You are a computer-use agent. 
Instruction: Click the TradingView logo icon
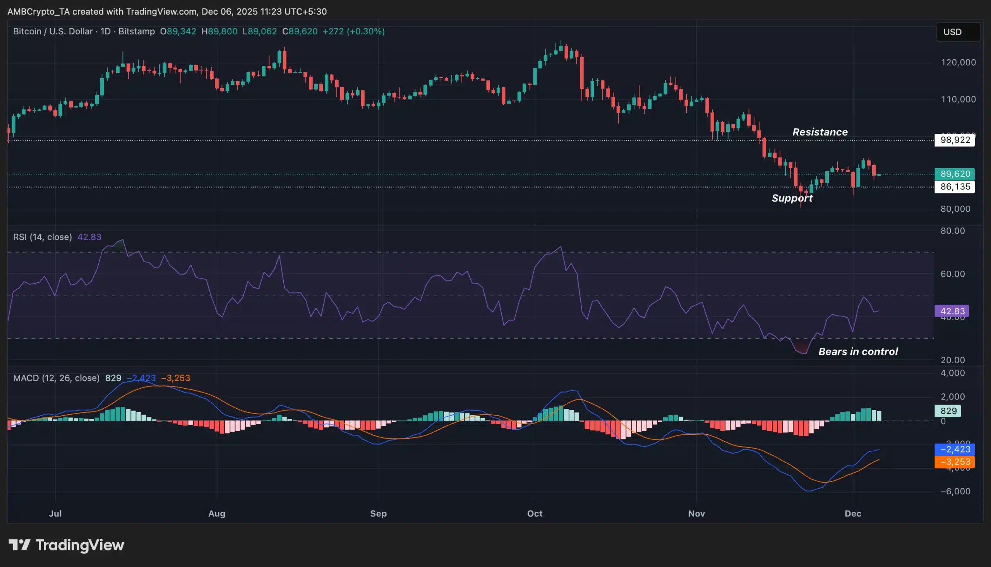coord(19,545)
